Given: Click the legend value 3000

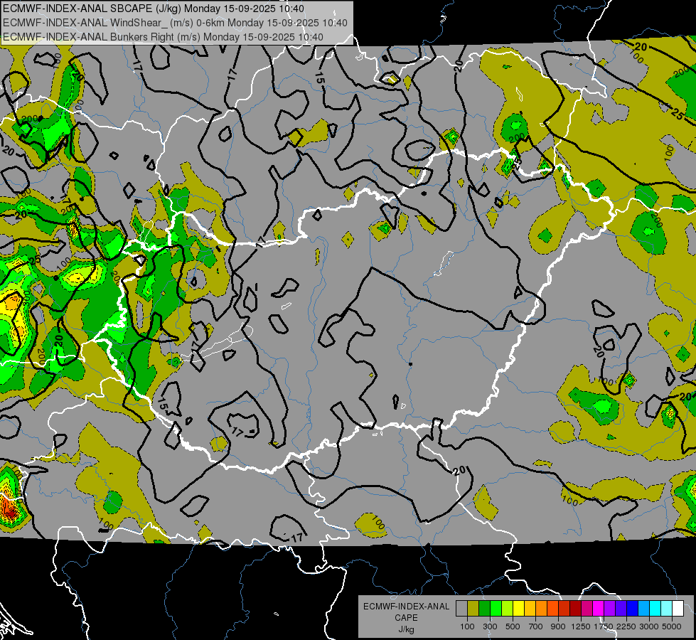Looking at the screenshot, I should pyautogui.click(x=649, y=626).
